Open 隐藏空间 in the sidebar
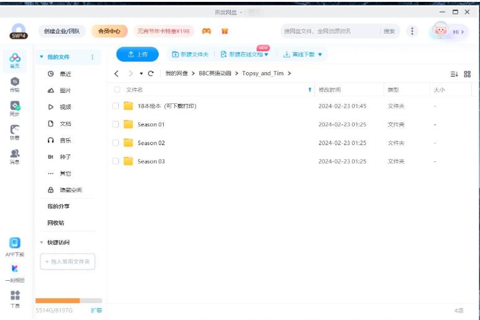Screen dimensions: 480x320 point(71,190)
